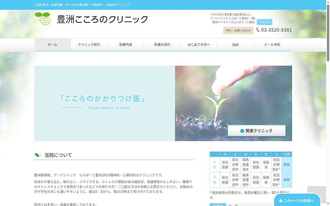Click the phone icon beside 03-3520-8381
The width and height of the screenshot is (330, 206).
click(x=258, y=30)
